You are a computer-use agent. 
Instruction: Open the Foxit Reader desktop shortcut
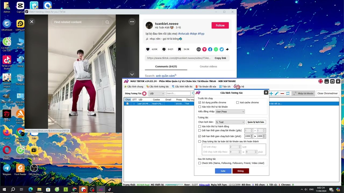point(20,169)
